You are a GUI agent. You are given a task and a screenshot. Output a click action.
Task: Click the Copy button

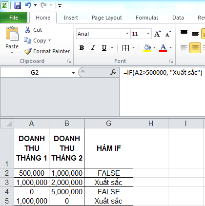[35, 41]
